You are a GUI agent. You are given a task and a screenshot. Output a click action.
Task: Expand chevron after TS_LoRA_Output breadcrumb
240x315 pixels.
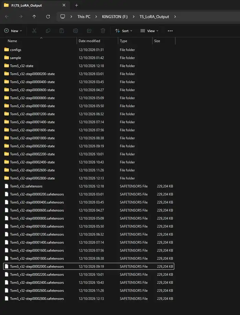click(x=175, y=17)
